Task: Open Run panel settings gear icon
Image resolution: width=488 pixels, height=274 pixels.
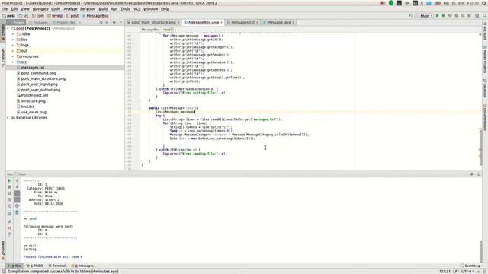Action: click(472, 174)
